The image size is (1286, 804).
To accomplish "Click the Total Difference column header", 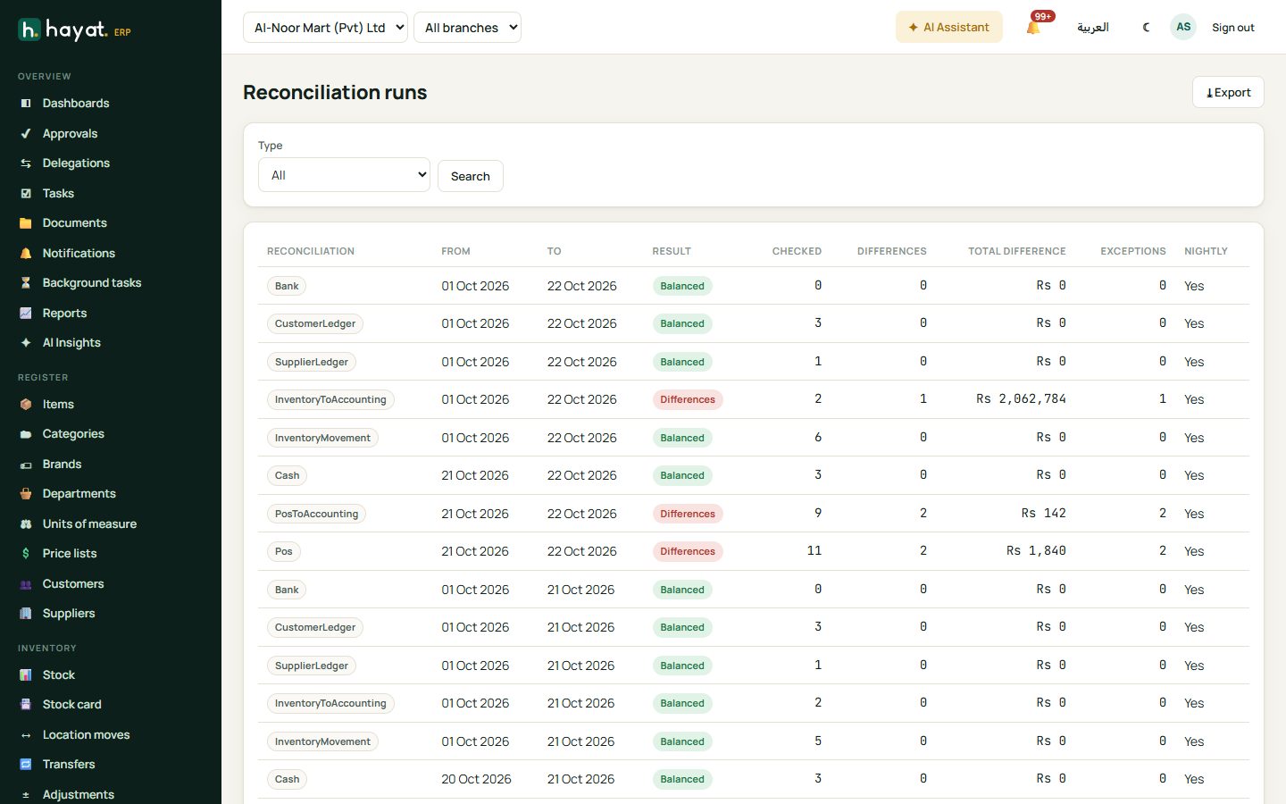I will [x=1017, y=251].
